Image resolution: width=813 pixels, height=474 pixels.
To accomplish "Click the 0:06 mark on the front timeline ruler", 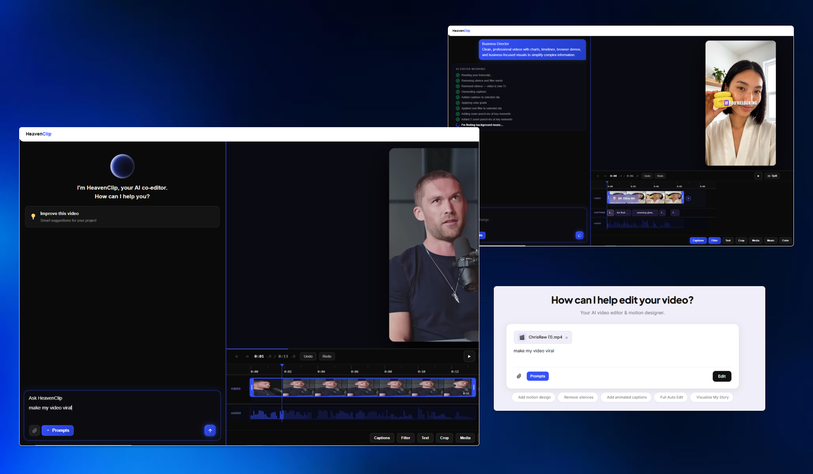I will (355, 371).
